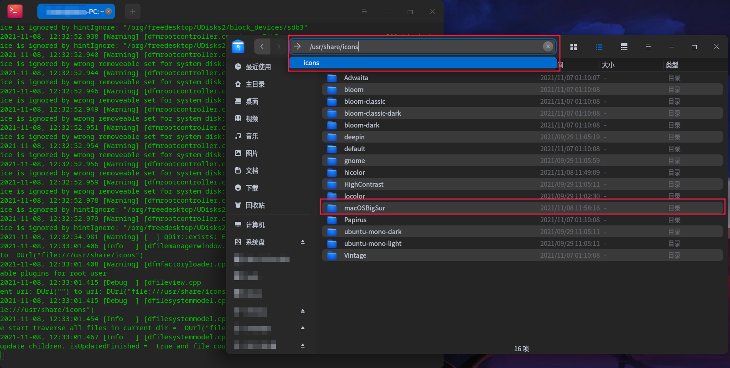This screenshot has width=730, height=368.
Task: Select the gnome folder
Action: pyautogui.click(x=523, y=161)
